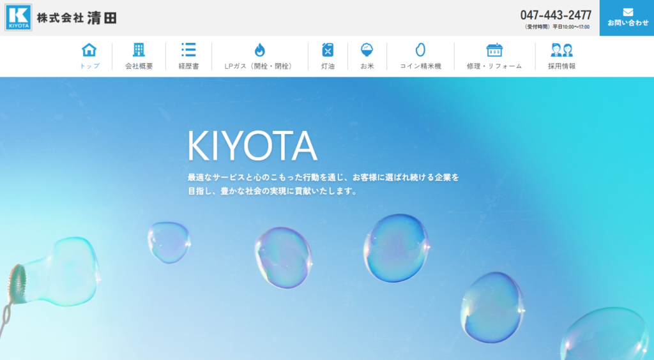Click the list icon for history
654x360 pixels.
[x=188, y=50]
